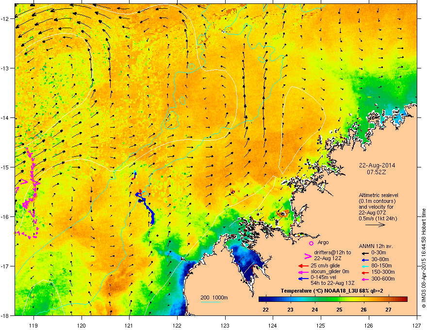Click the "150-300m" depth label
The width and height of the screenshot is (427, 330).
point(383,272)
